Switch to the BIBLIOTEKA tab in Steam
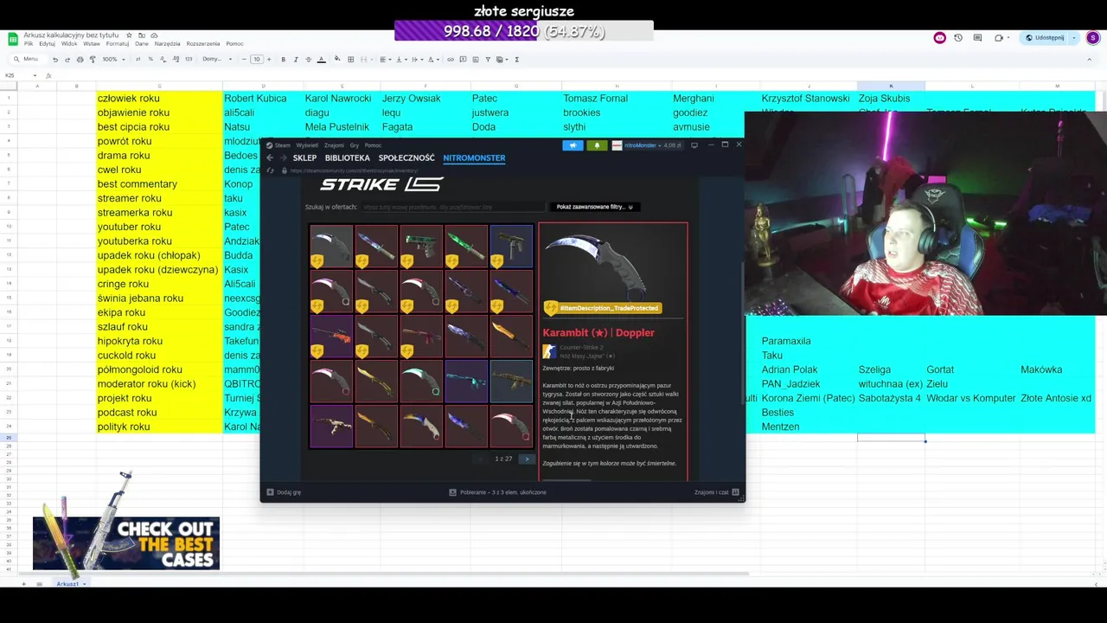The image size is (1107, 623). pyautogui.click(x=348, y=157)
